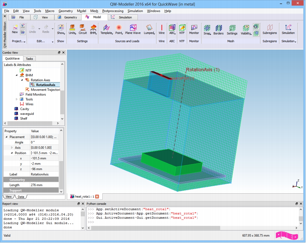Close the heat_rota1 document tab
The width and height of the screenshot is (306, 243).
point(97,196)
